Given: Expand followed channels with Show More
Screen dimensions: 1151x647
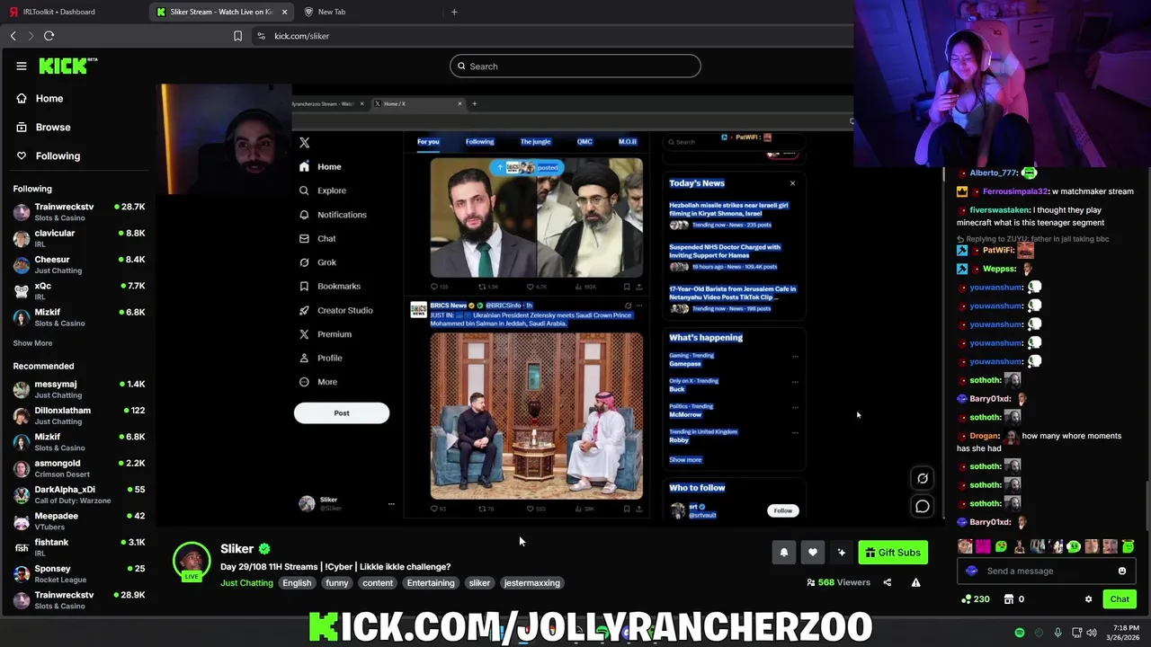Looking at the screenshot, I should [x=32, y=343].
